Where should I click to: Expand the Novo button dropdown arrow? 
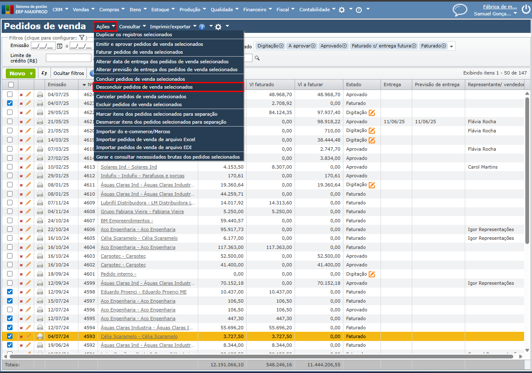tap(32, 74)
